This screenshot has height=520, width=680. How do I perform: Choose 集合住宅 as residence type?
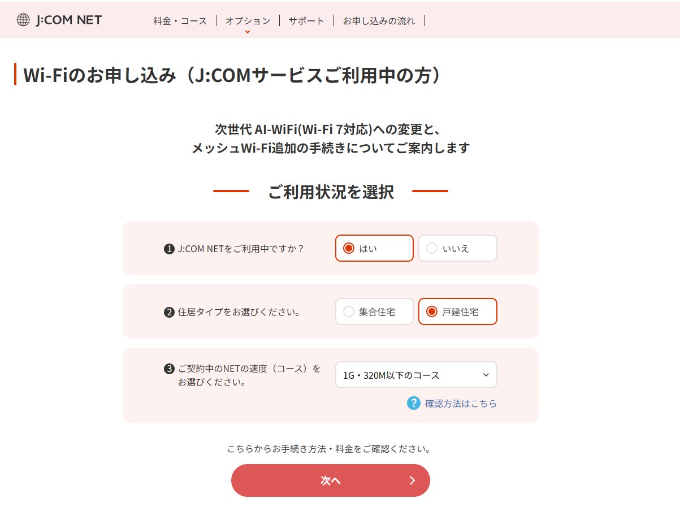click(349, 311)
